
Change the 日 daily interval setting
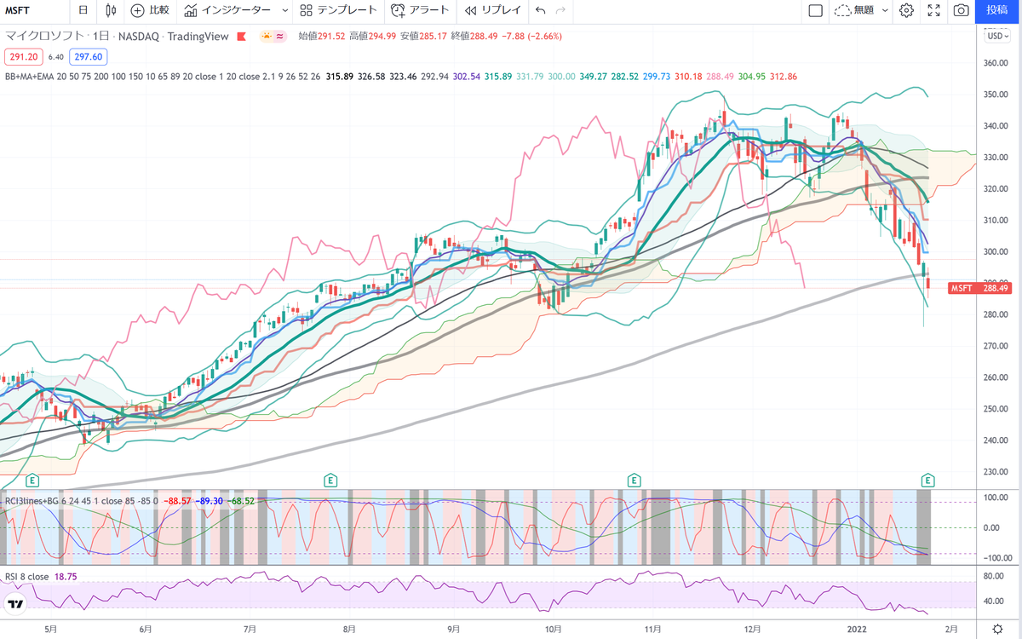tap(83, 10)
